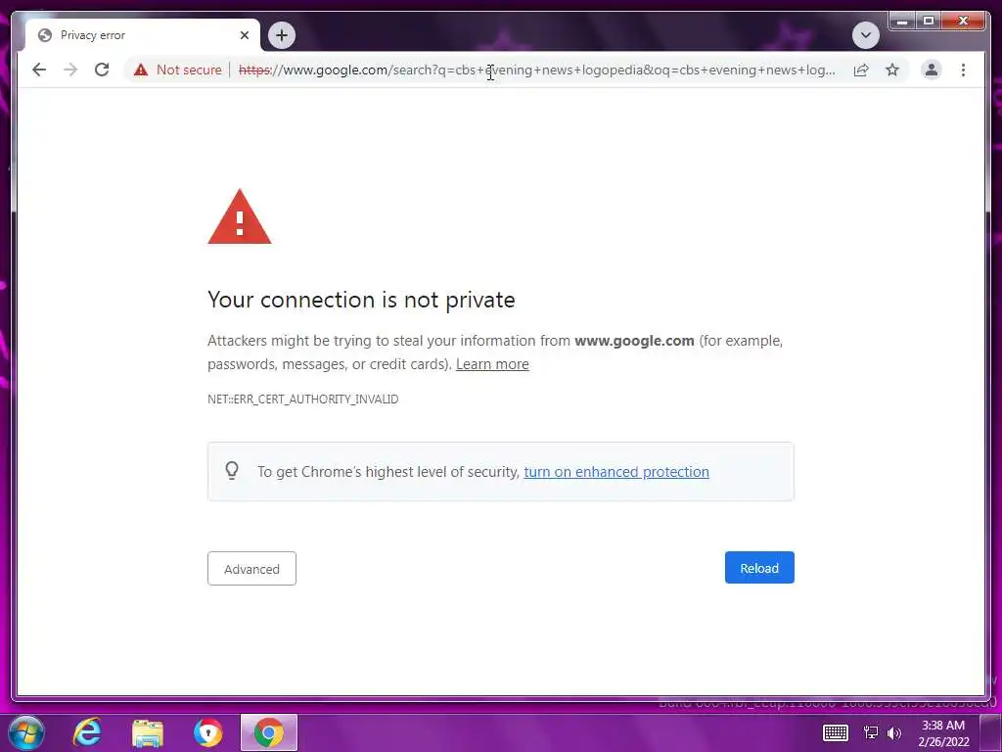Maximize the Chrome window
Screen dimensions: 1002x752
pos(929,22)
